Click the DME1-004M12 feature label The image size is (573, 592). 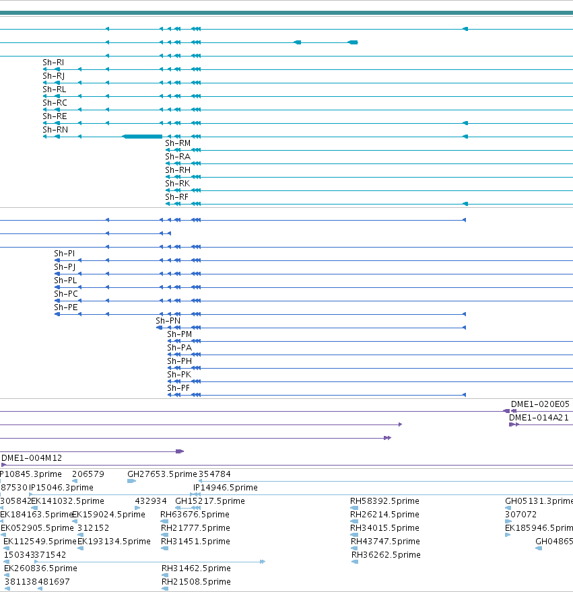pyautogui.click(x=32, y=458)
